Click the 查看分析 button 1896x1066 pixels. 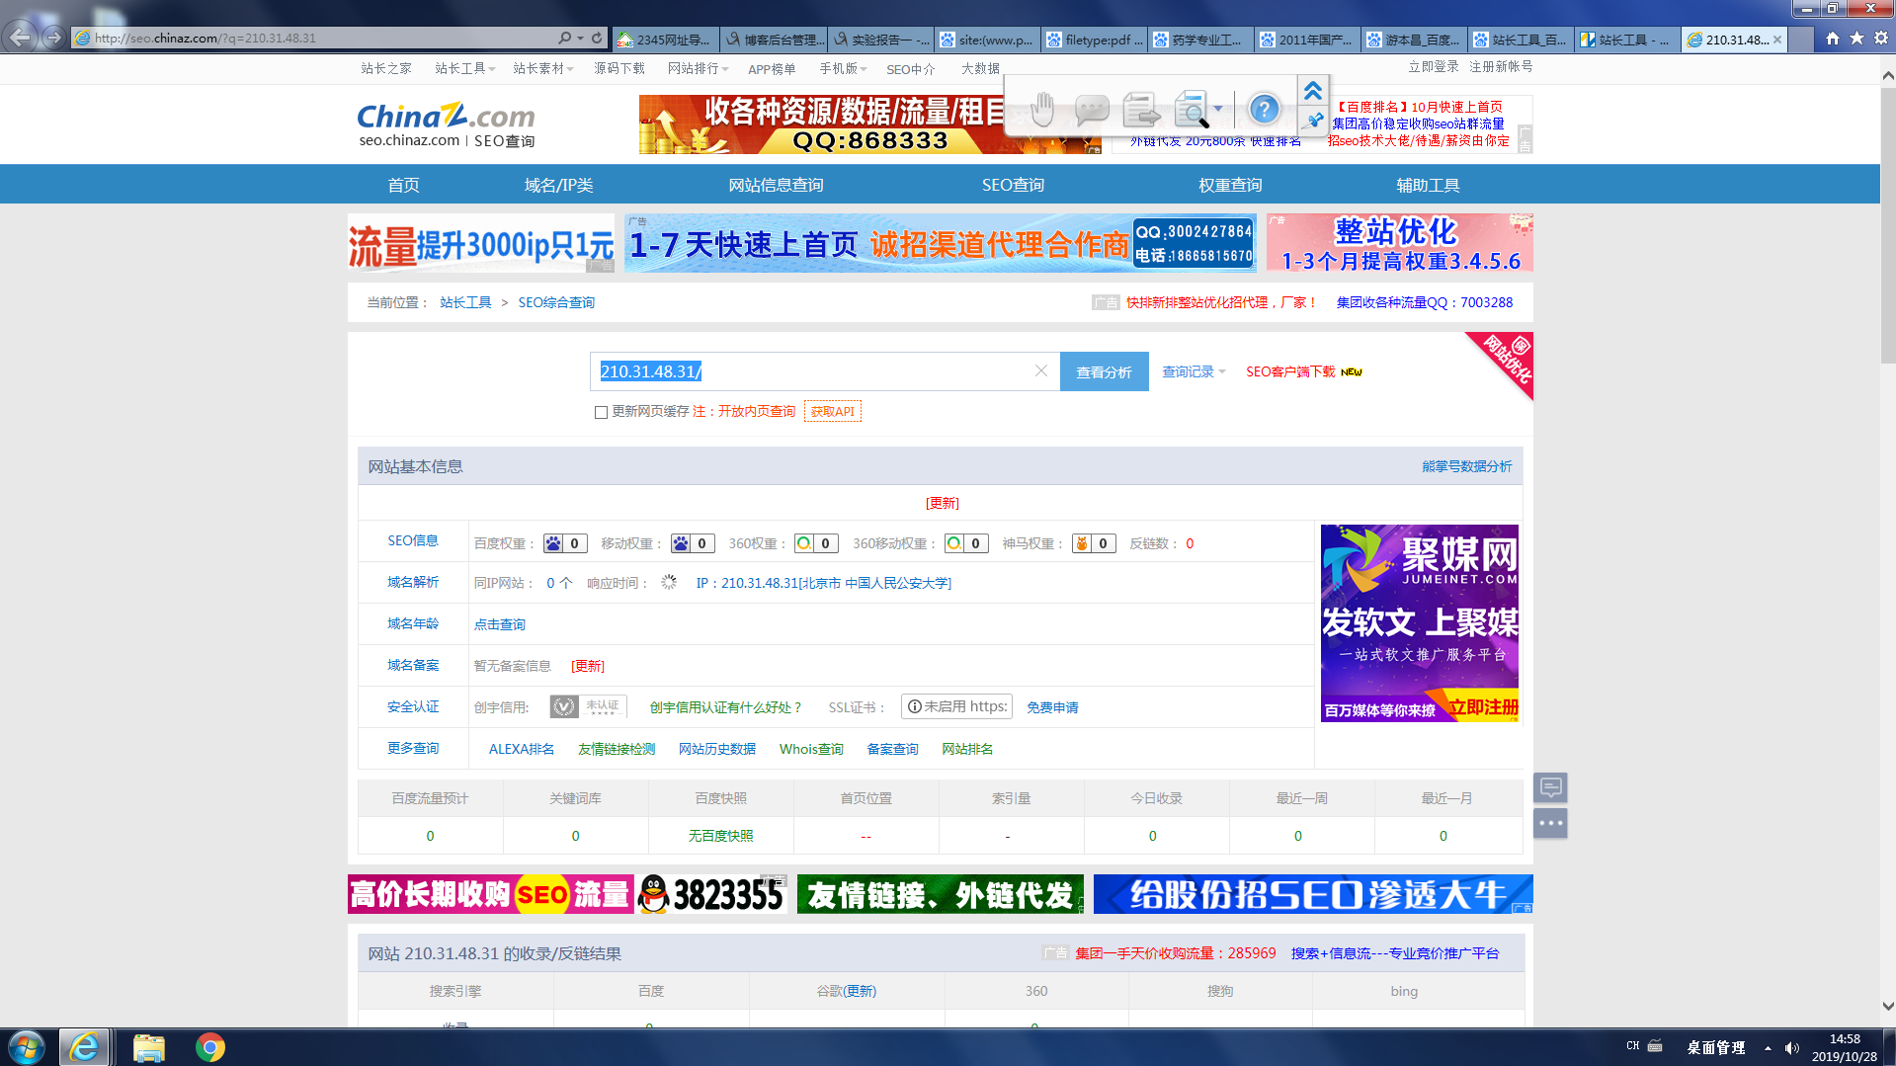(x=1104, y=371)
